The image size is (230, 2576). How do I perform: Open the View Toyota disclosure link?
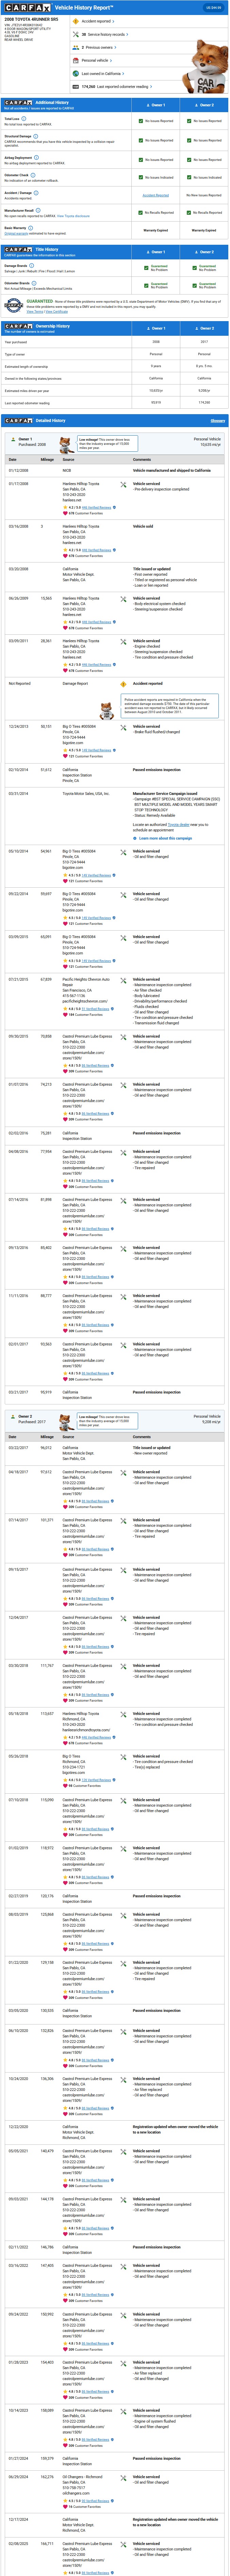point(73,216)
